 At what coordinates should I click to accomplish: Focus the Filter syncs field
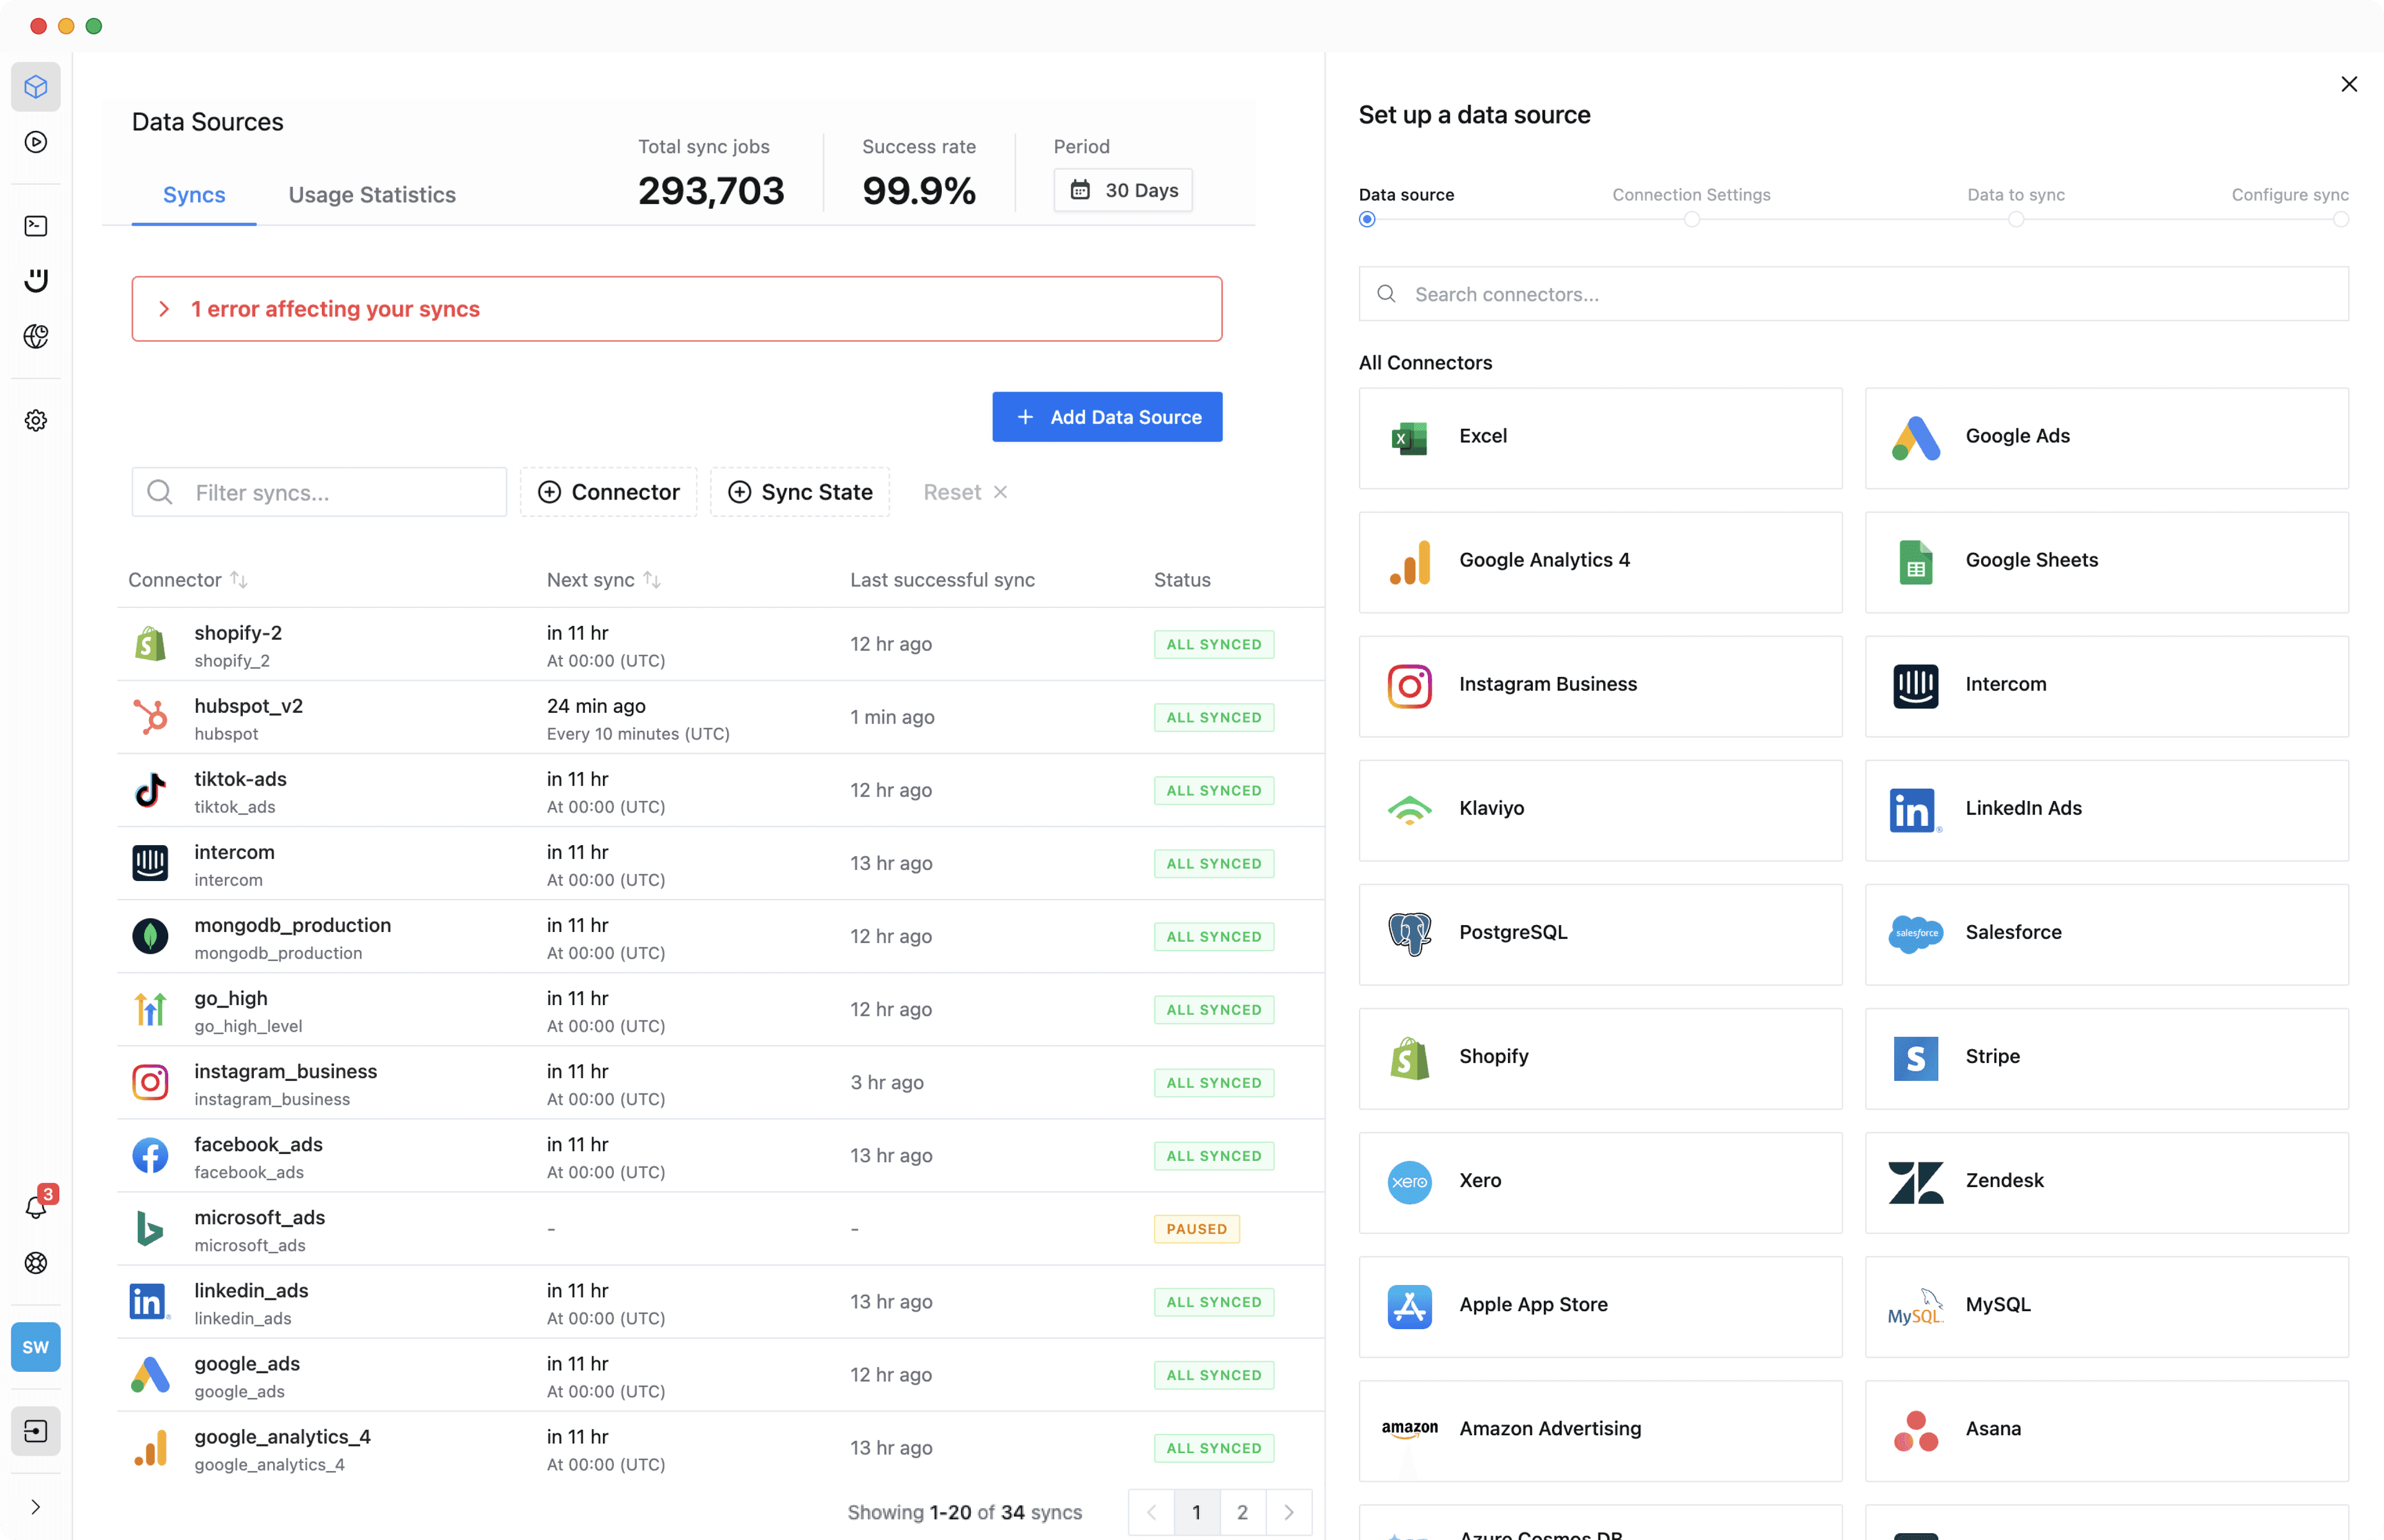tap(319, 492)
